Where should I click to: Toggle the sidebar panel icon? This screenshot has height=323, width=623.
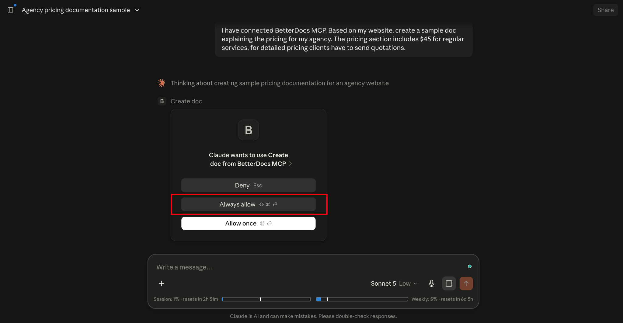point(10,10)
